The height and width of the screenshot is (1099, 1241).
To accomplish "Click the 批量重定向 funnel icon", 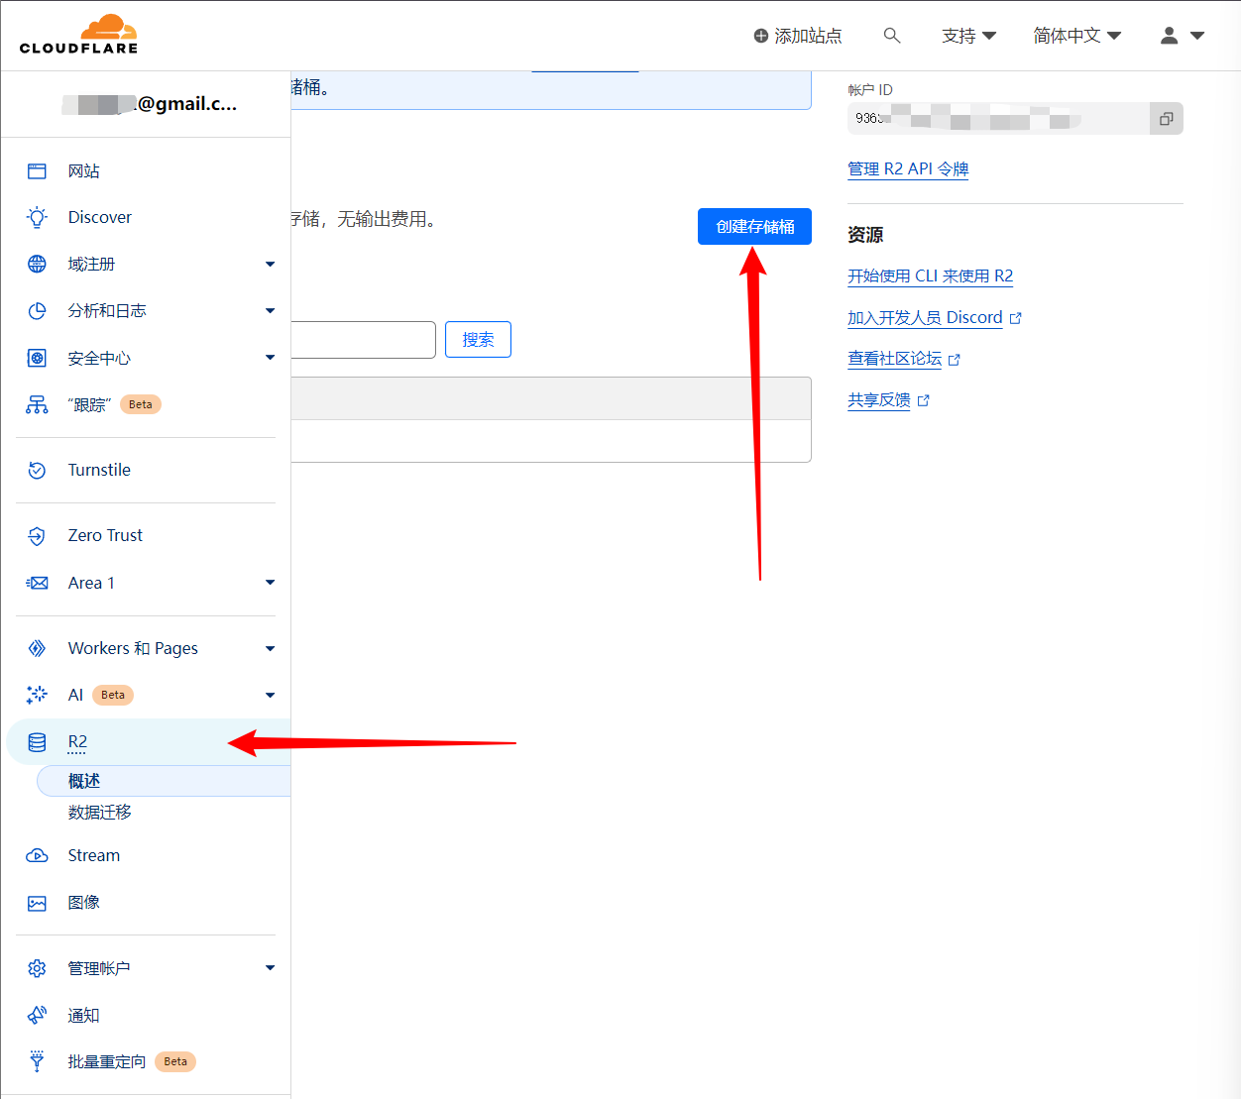I will 37,1061.
